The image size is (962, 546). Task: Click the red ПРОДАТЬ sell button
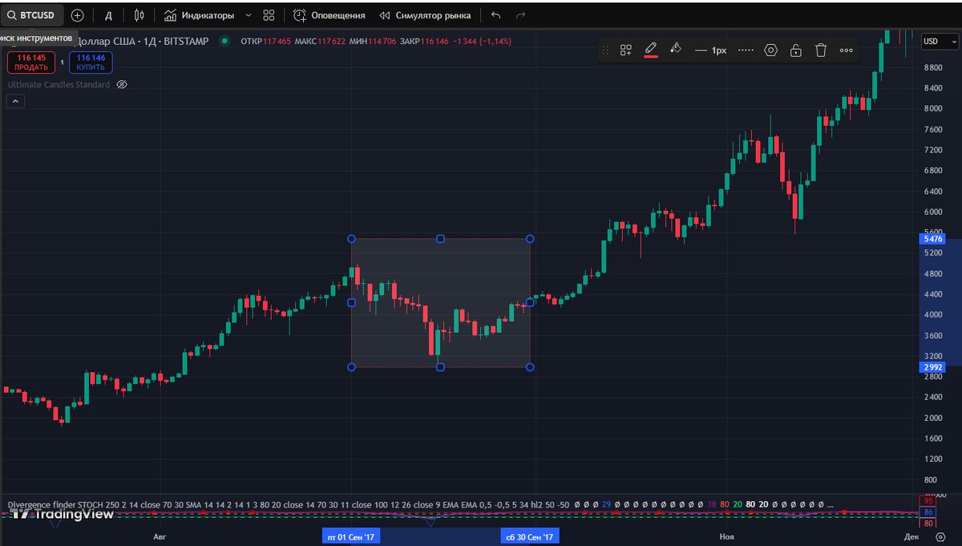(x=31, y=63)
